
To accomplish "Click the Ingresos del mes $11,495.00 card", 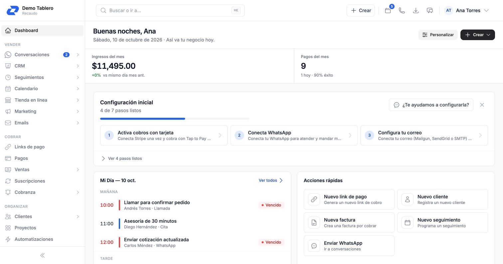I will tap(190, 66).
